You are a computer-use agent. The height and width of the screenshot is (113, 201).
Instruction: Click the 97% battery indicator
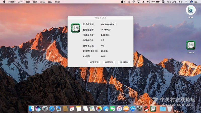click(155, 2)
